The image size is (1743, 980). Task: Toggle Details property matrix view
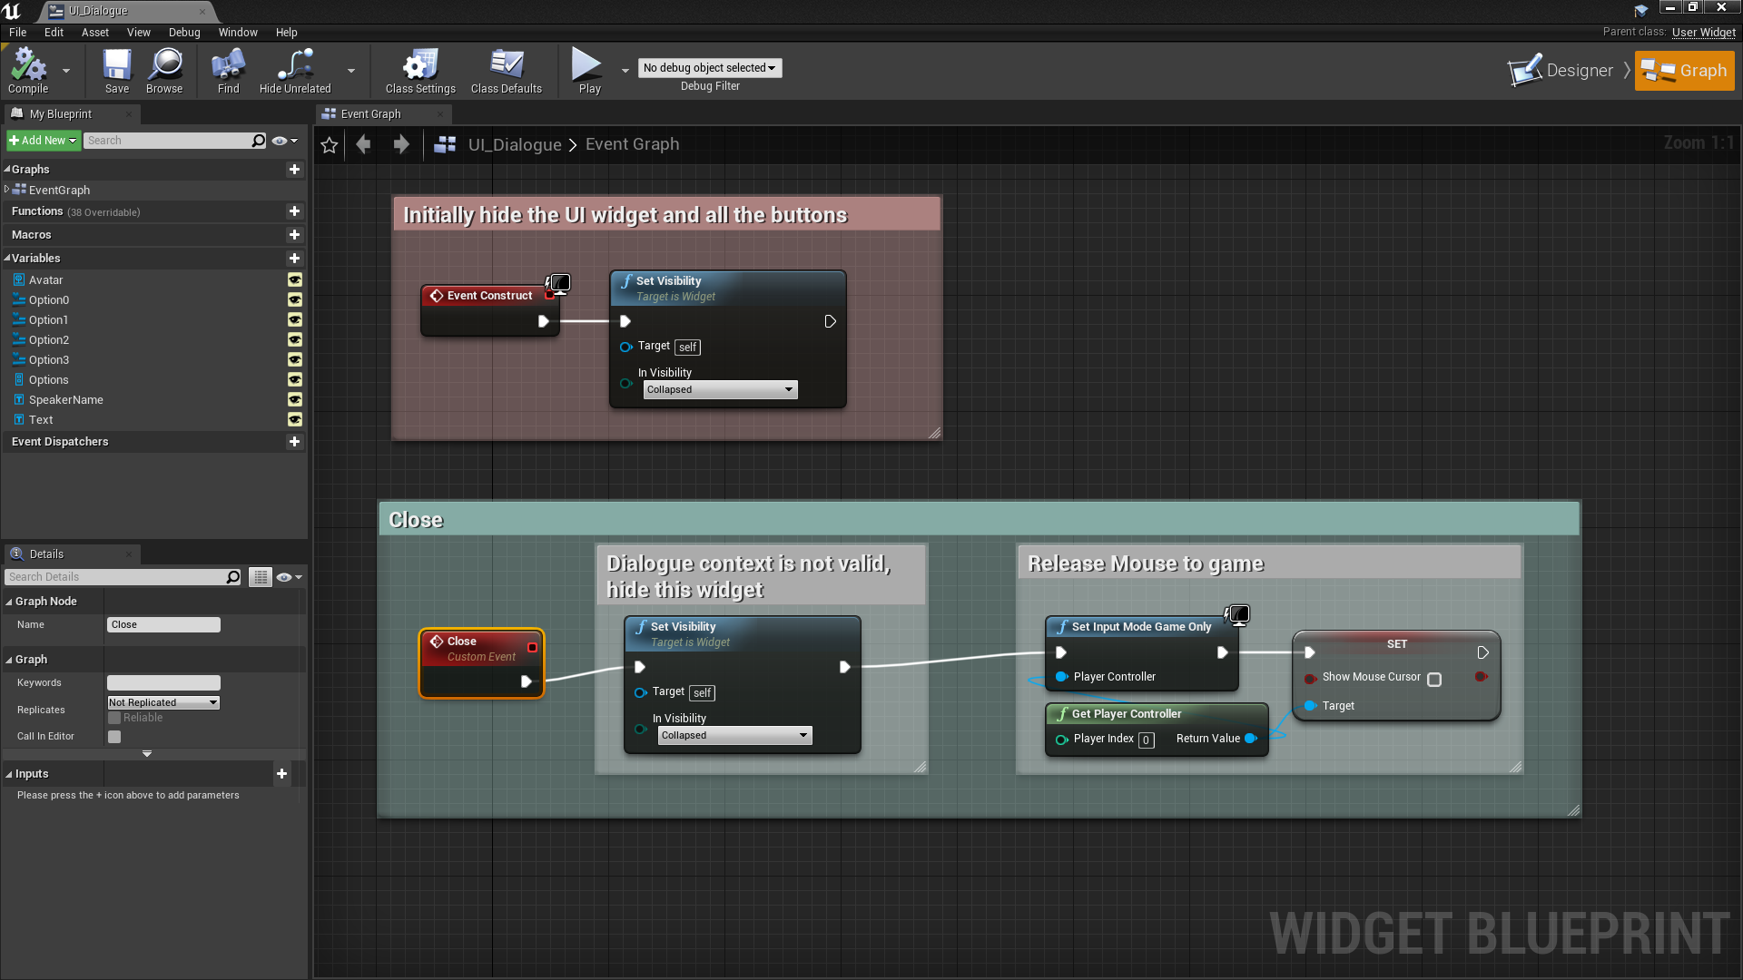coord(261,577)
